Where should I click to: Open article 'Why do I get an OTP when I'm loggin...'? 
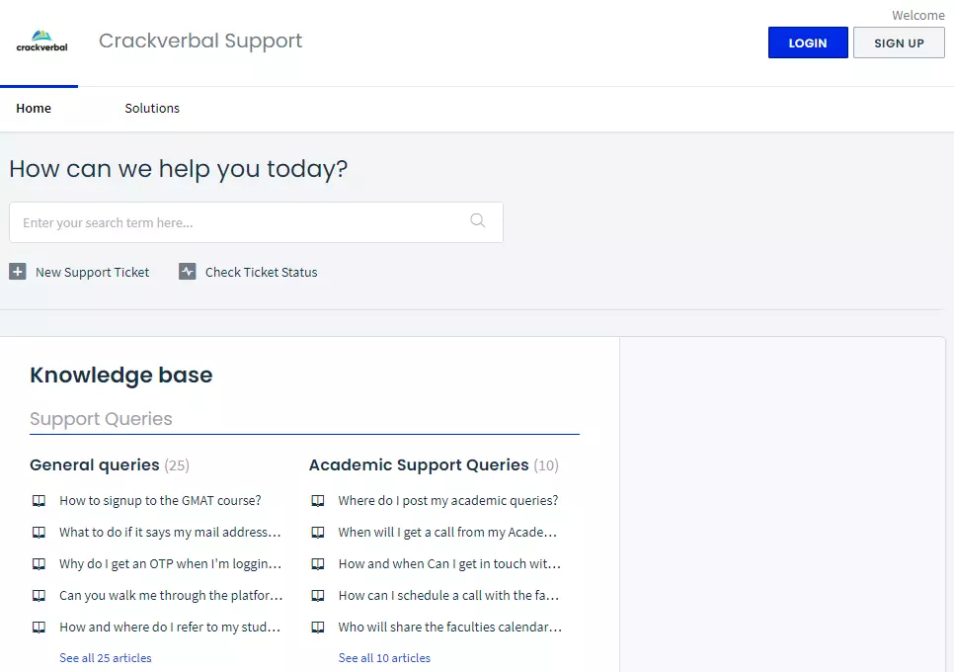click(x=170, y=563)
